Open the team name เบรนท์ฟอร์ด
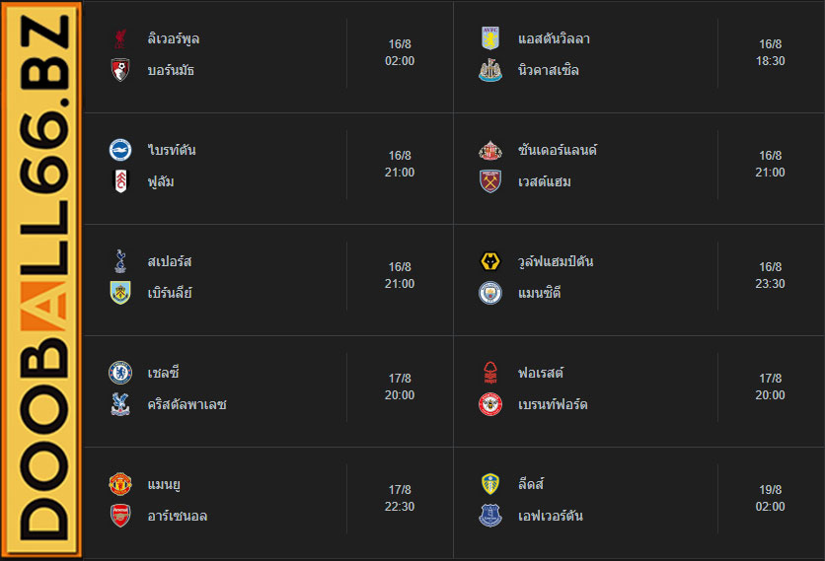This screenshot has width=825, height=561. click(553, 404)
